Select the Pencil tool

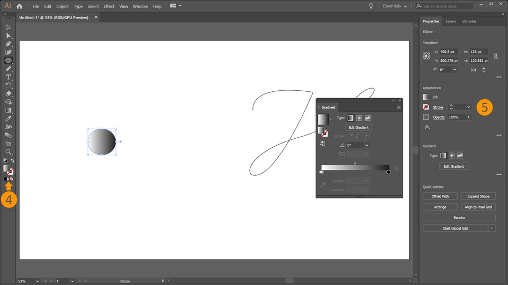point(8,69)
